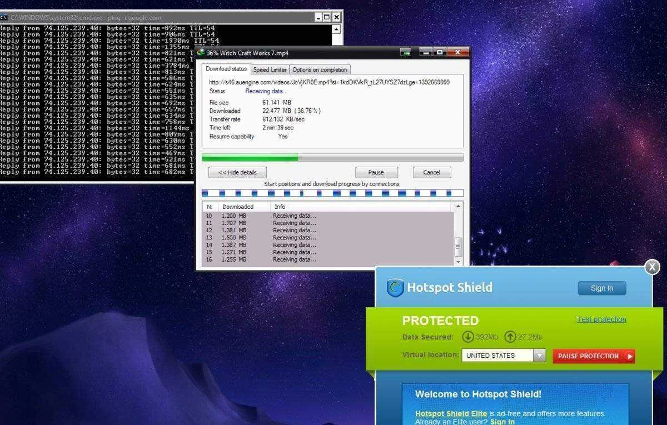Minimize the cmd.exe ping window
Screen dimensions: 667x425
pyautogui.click(x=318, y=17)
